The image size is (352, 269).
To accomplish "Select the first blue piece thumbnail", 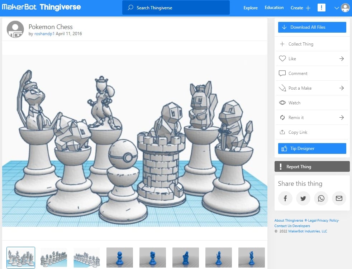I will 120,258.
